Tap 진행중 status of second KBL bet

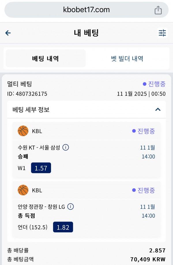click(x=144, y=190)
